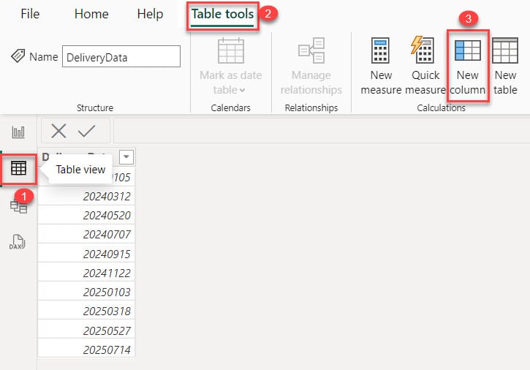Edit the table Name field DeliveryData
The width and height of the screenshot is (530, 370).
pyautogui.click(x=121, y=56)
